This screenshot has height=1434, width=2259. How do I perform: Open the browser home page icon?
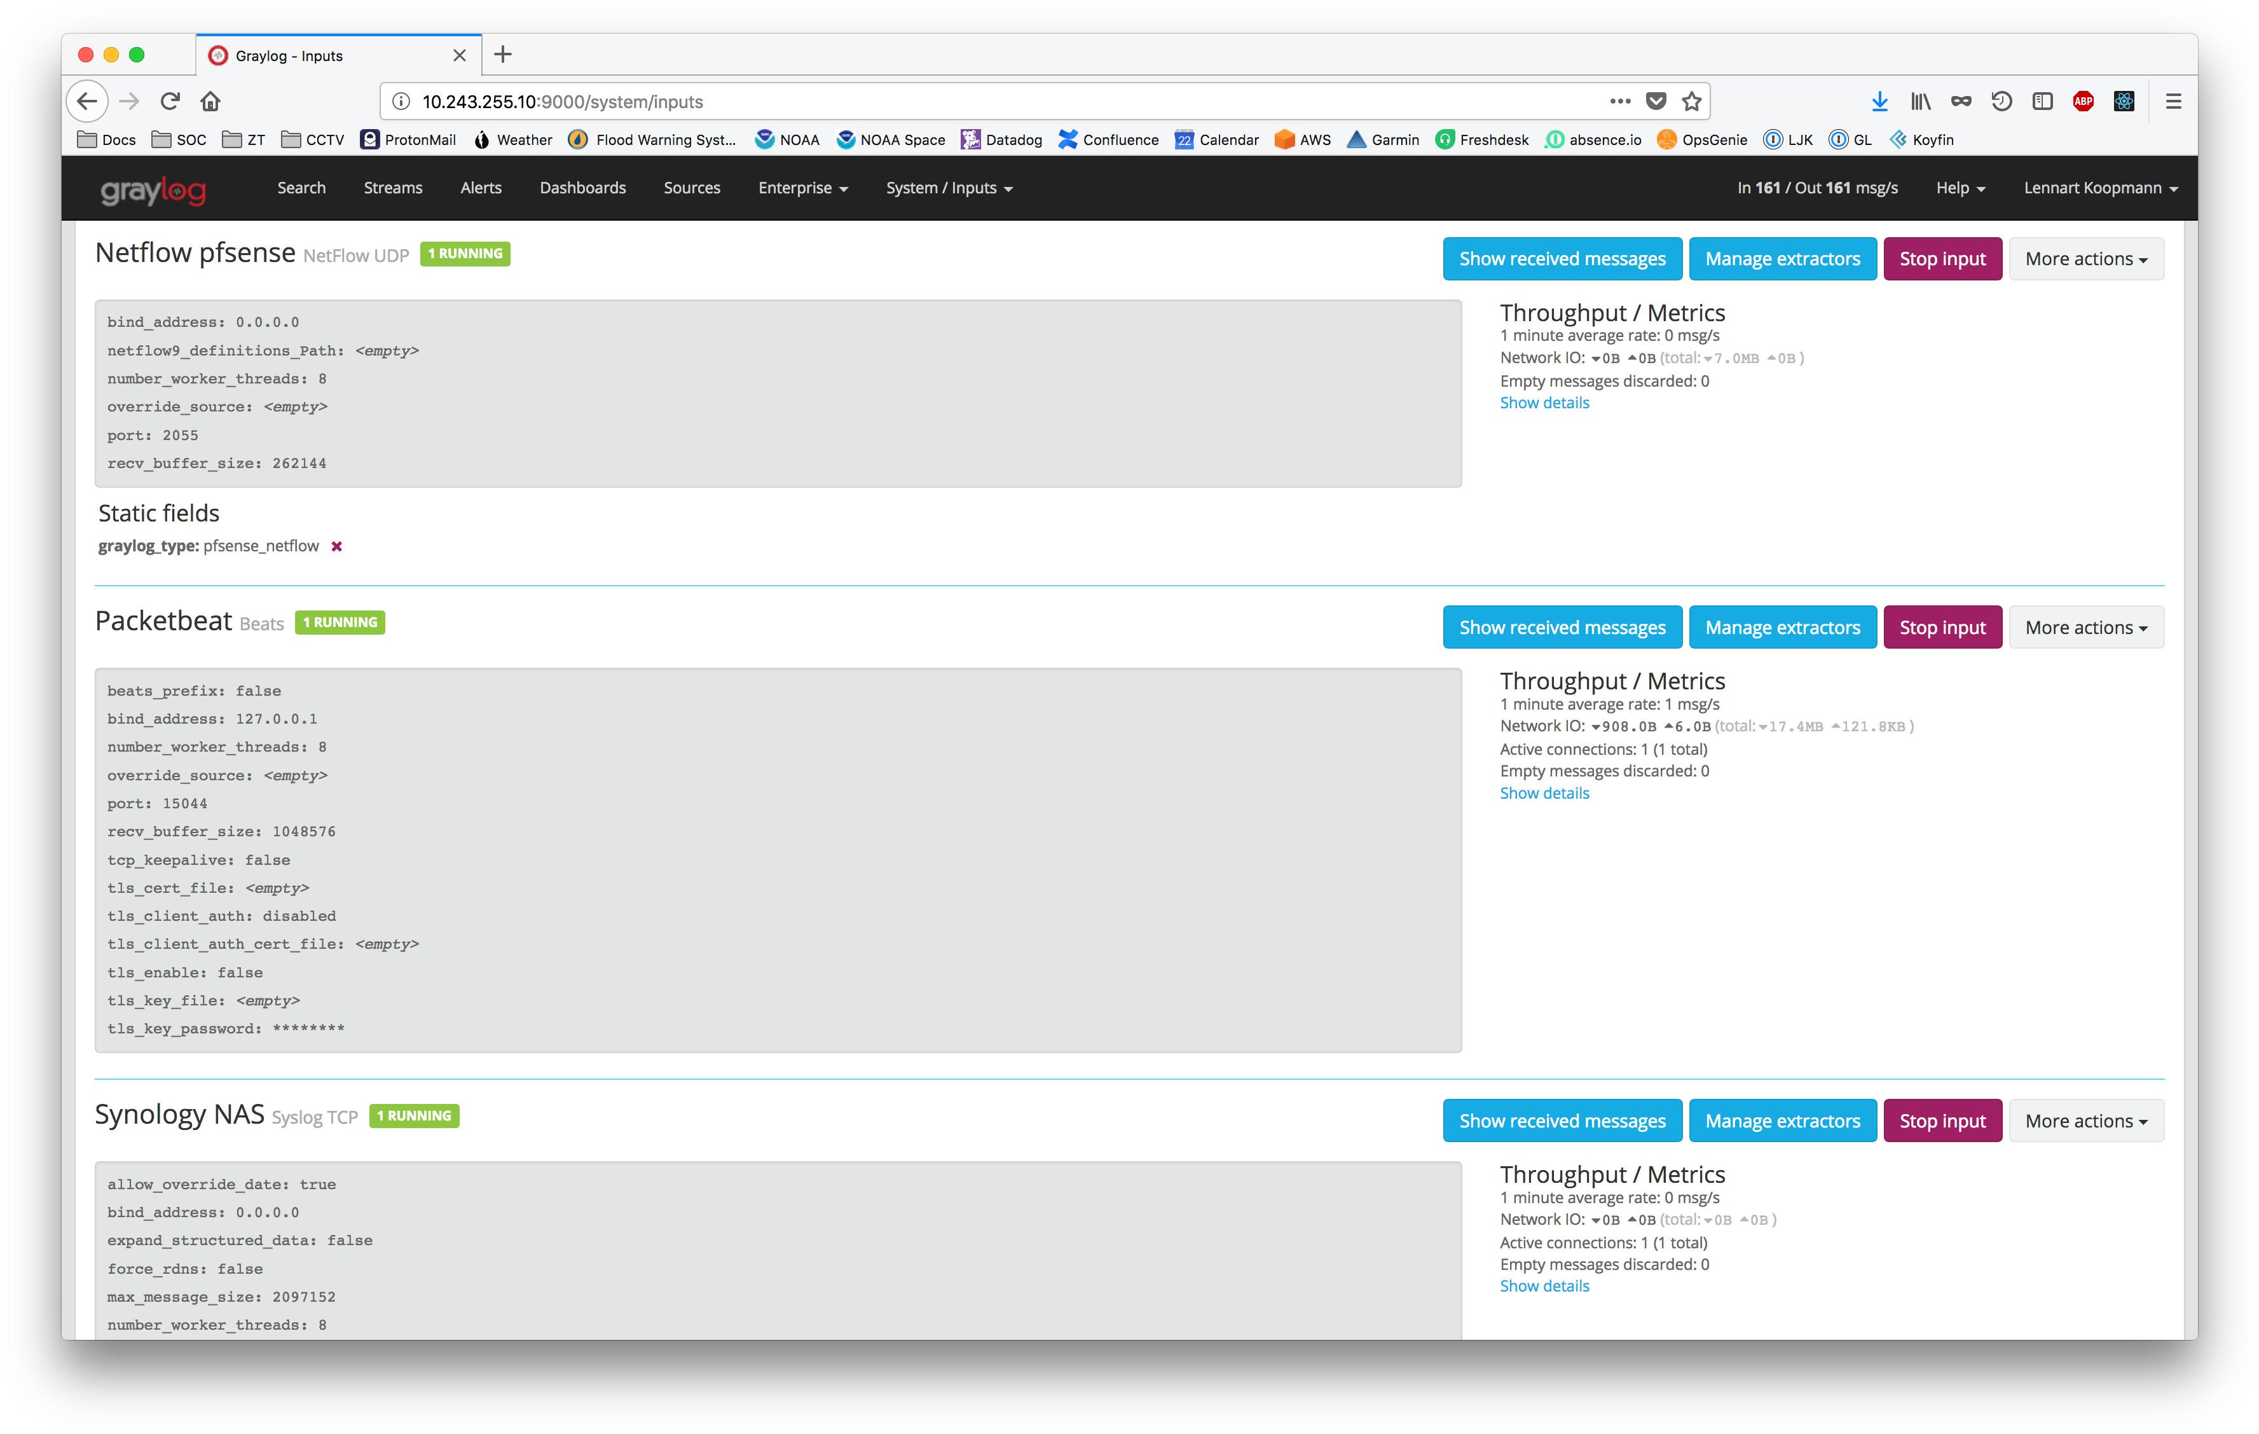click(x=210, y=101)
